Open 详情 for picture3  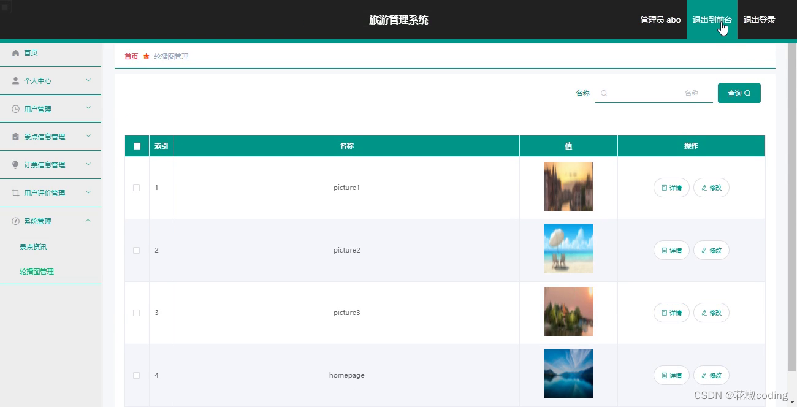point(671,313)
